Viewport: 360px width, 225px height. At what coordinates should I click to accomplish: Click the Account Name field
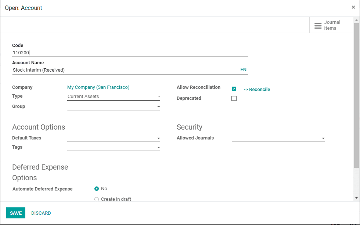point(110,70)
